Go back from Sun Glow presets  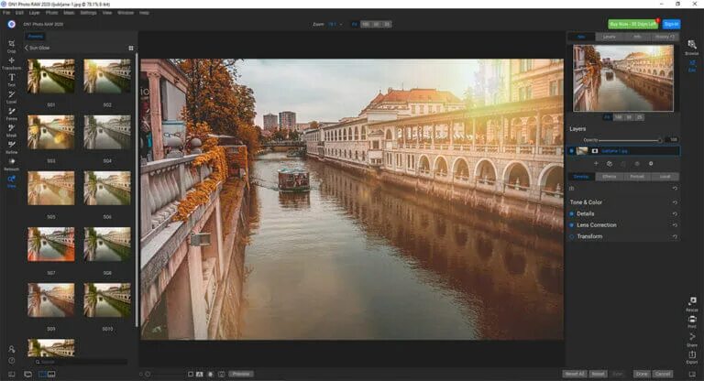point(27,48)
